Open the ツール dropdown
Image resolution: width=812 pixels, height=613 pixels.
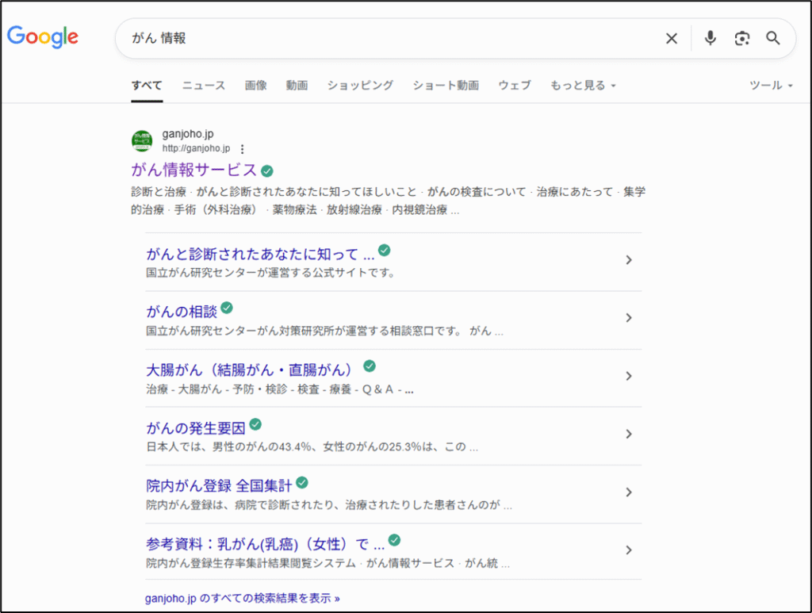[x=771, y=86]
